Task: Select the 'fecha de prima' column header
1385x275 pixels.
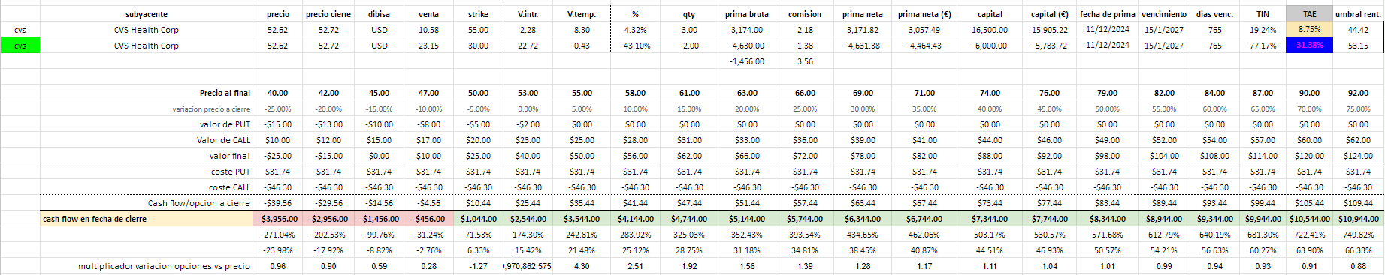Action: tap(1108, 14)
